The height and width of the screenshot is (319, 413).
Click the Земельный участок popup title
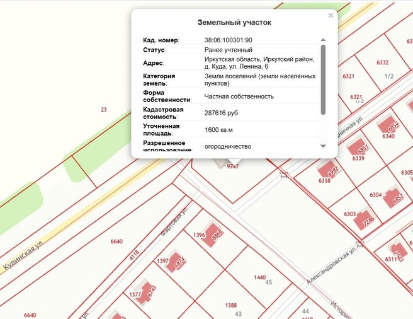tap(234, 23)
